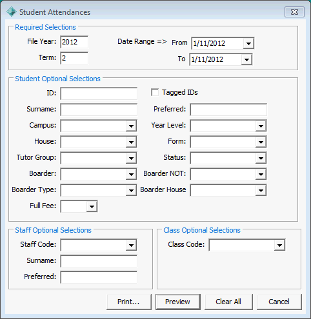Click the Student Attendances diamond title icon
Viewport: 311px width, 319px height.
click(x=12, y=12)
